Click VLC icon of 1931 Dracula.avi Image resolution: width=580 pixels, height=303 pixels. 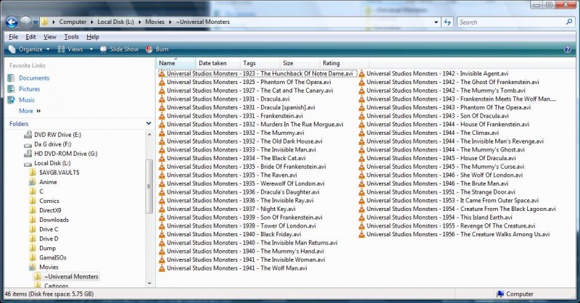point(162,99)
